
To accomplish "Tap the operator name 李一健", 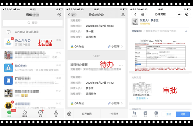I will 90,31.
